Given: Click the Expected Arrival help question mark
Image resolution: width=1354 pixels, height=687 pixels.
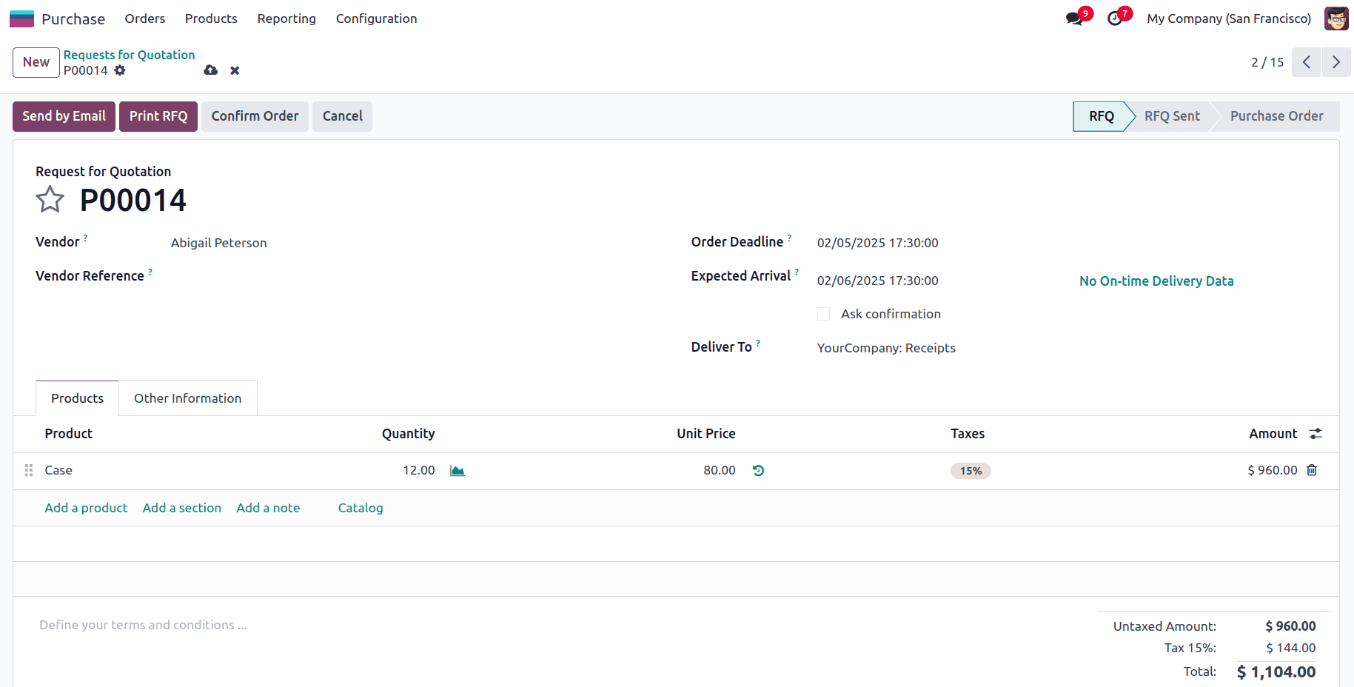Looking at the screenshot, I should point(797,272).
